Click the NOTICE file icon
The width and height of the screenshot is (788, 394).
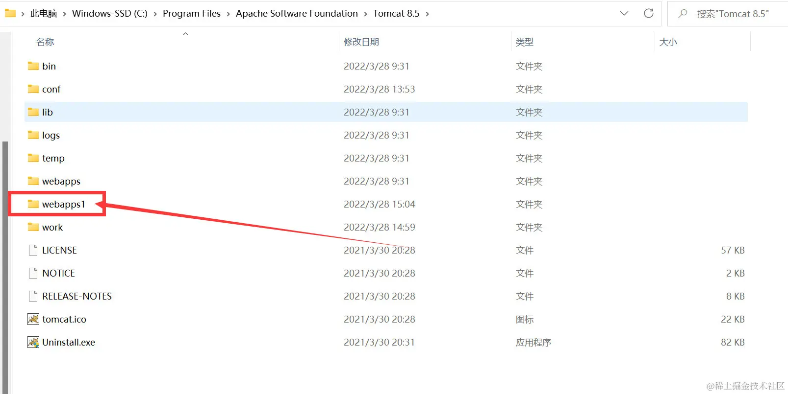tap(33, 273)
